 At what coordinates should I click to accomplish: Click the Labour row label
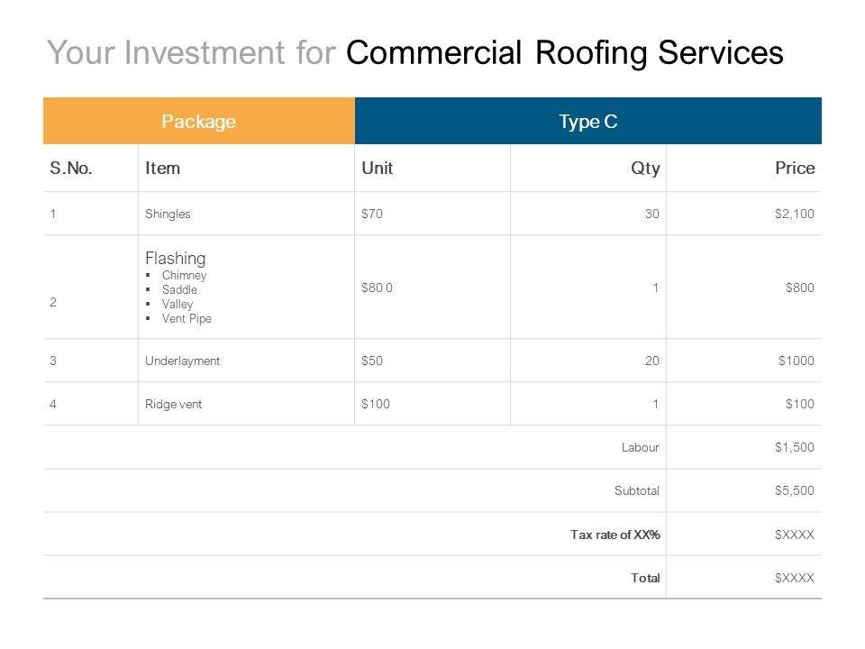[641, 447]
